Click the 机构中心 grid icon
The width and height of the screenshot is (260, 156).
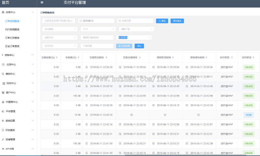pos(4,83)
